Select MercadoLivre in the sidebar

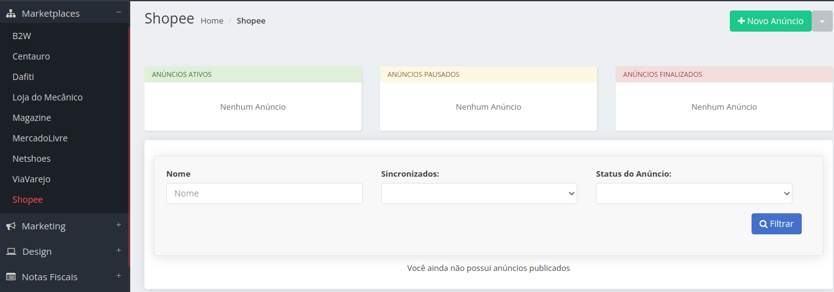40,138
